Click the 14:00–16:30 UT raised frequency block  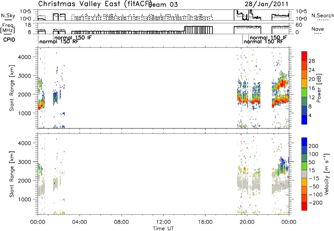[x=198, y=30]
